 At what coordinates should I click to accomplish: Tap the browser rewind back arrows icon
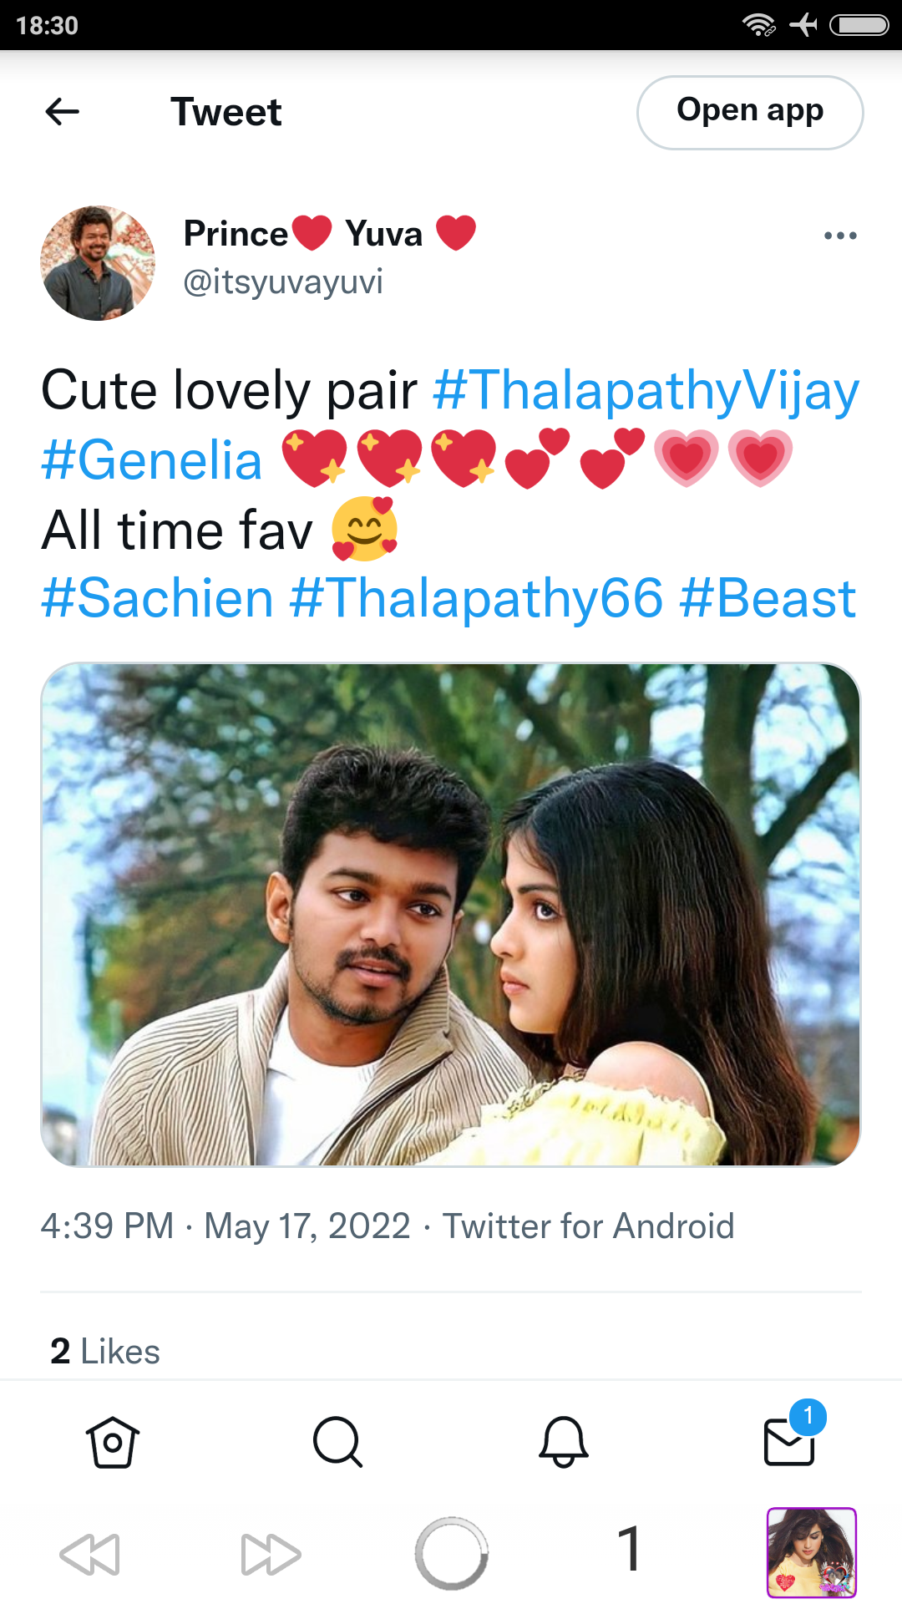point(90,1554)
